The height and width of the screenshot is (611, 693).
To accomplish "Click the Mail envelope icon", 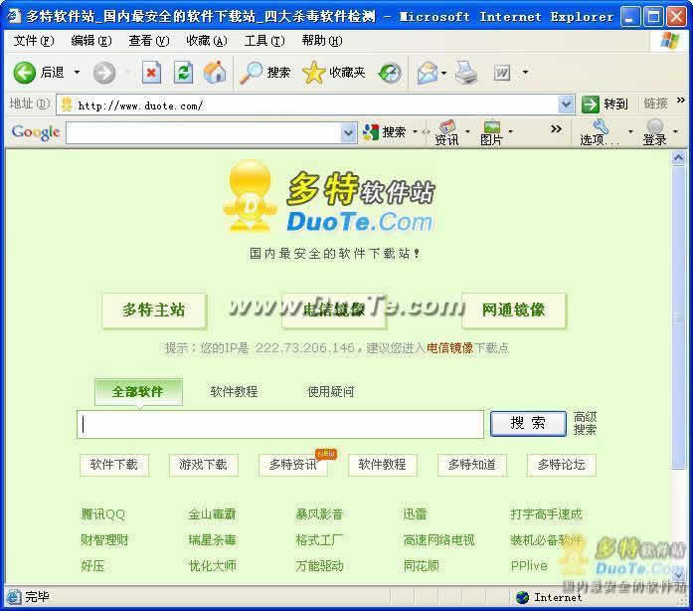I will click(428, 73).
